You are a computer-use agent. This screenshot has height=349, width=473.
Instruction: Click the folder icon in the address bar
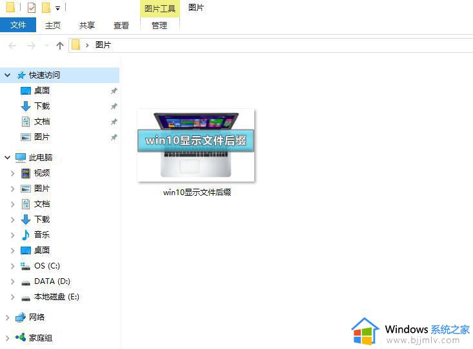(x=75, y=45)
